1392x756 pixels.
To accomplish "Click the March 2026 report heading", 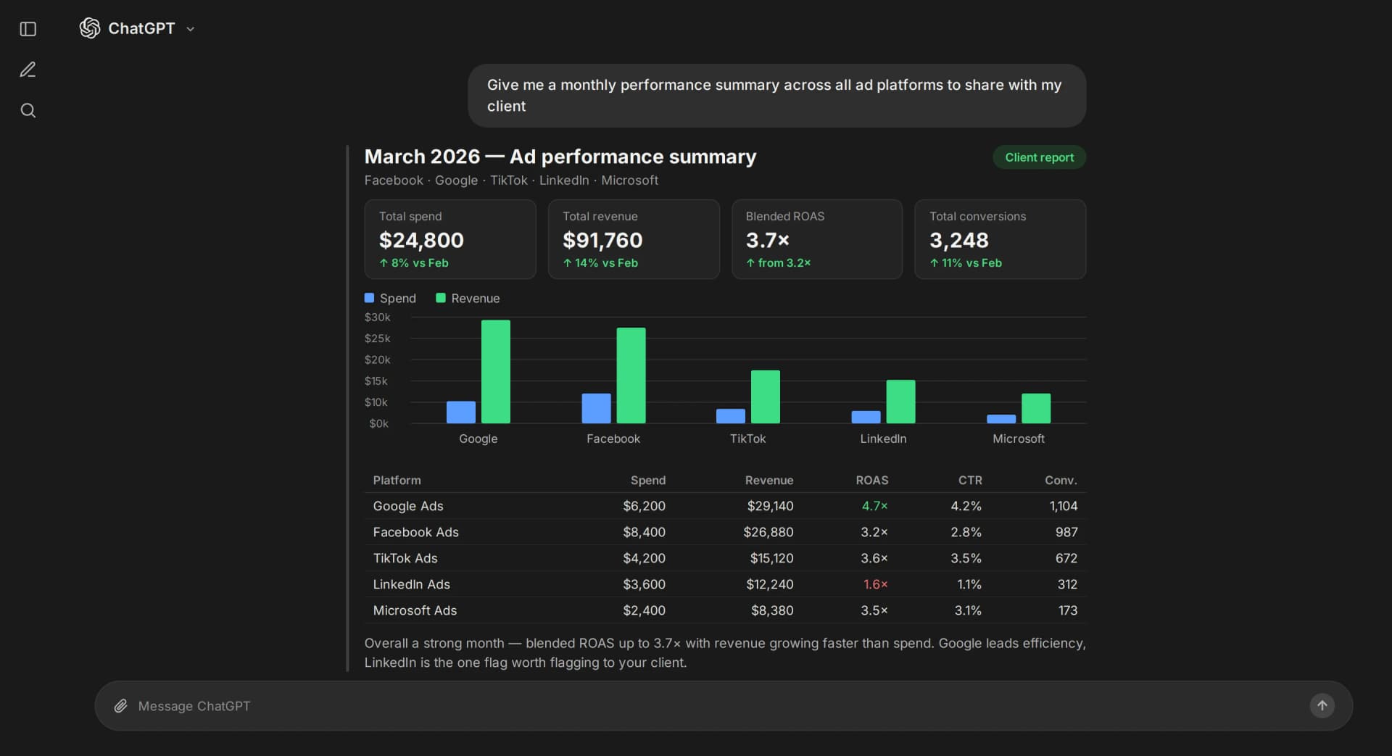I will point(560,157).
